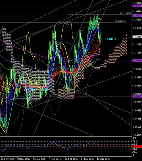Click the 1.10240 price scale value
The height and width of the screenshot is (161, 142).
pos(137,69)
